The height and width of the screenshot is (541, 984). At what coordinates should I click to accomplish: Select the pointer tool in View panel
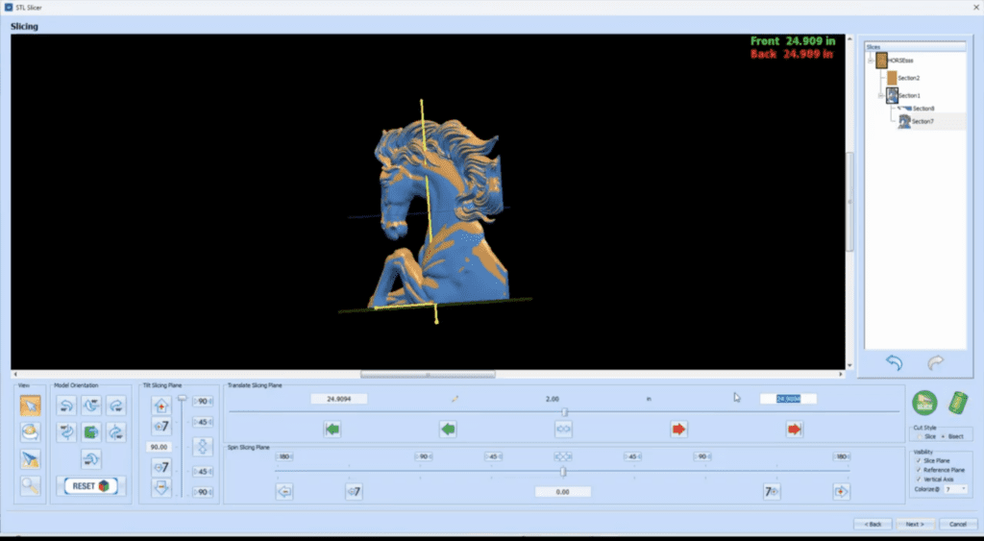(30, 406)
